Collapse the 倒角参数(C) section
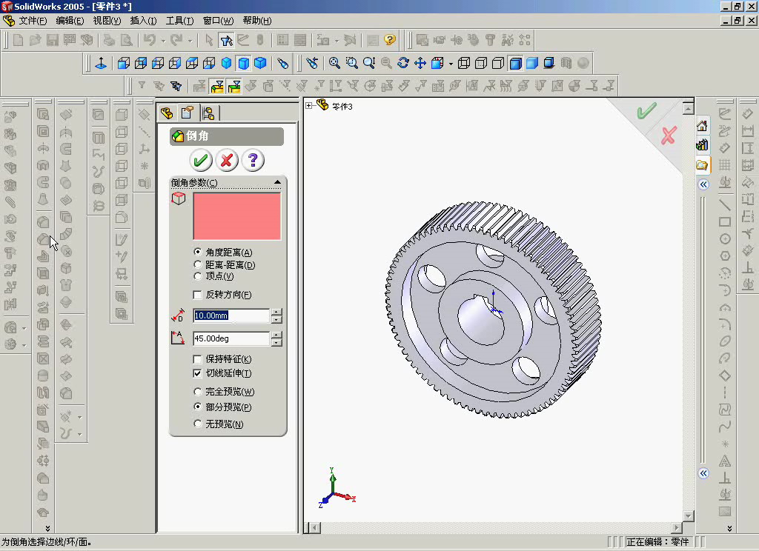The width and height of the screenshot is (759, 551). coord(277,182)
